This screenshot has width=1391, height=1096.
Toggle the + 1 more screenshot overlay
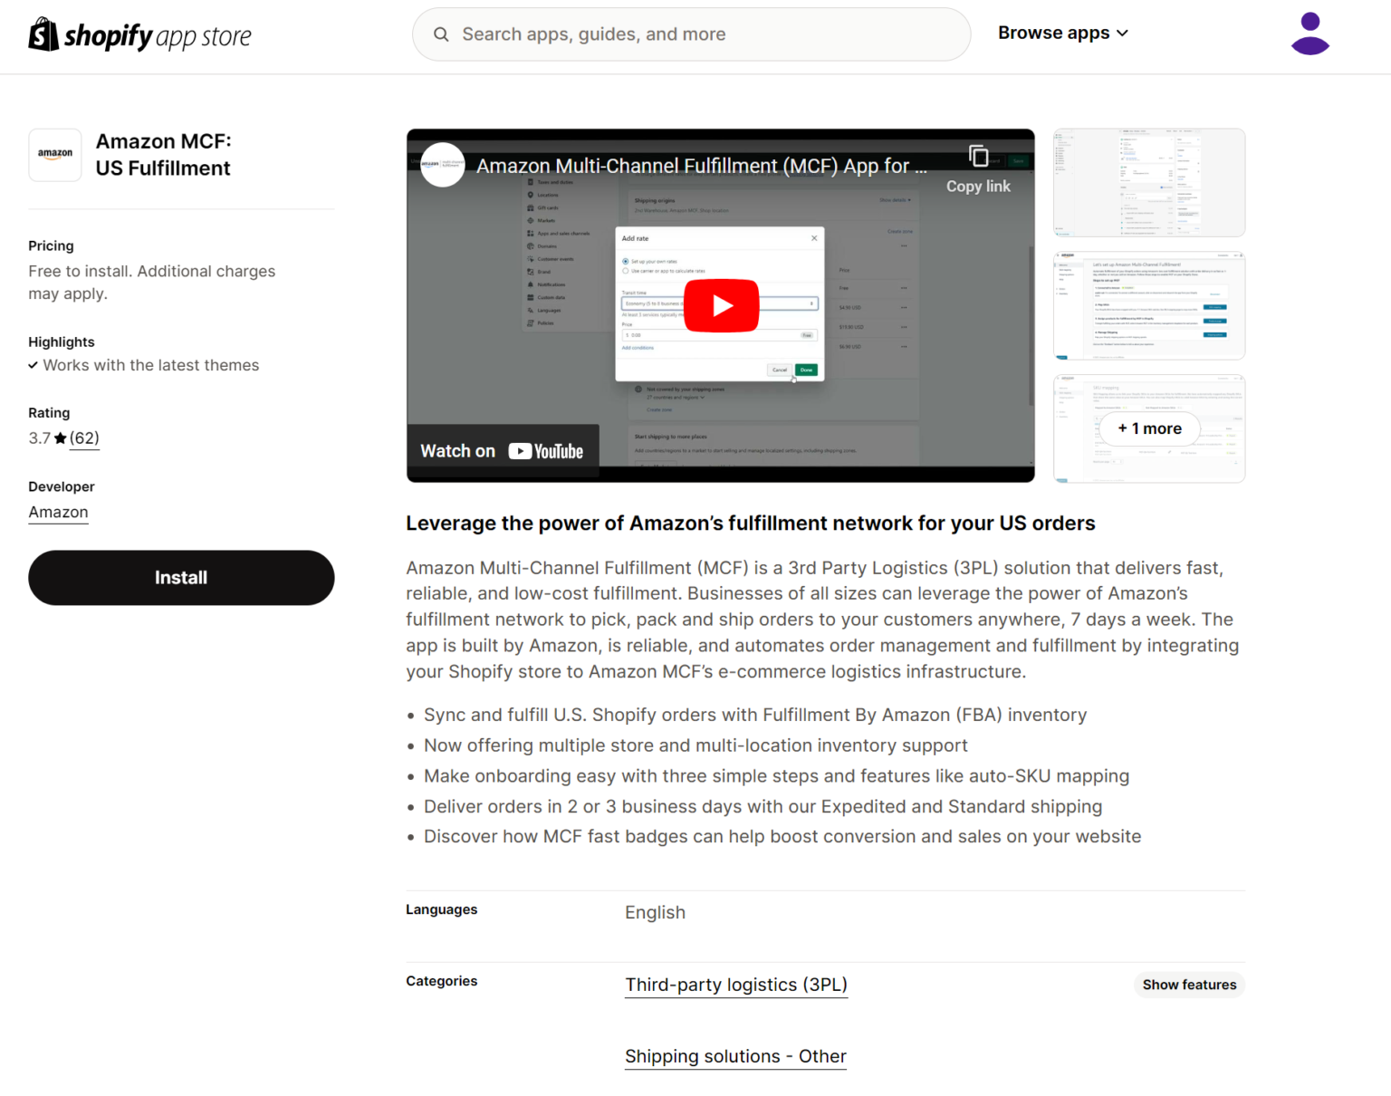pyautogui.click(x=1148, y=428)
